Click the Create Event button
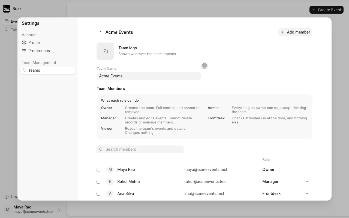This screenshot has height=218, width=349. coord(326,10)
